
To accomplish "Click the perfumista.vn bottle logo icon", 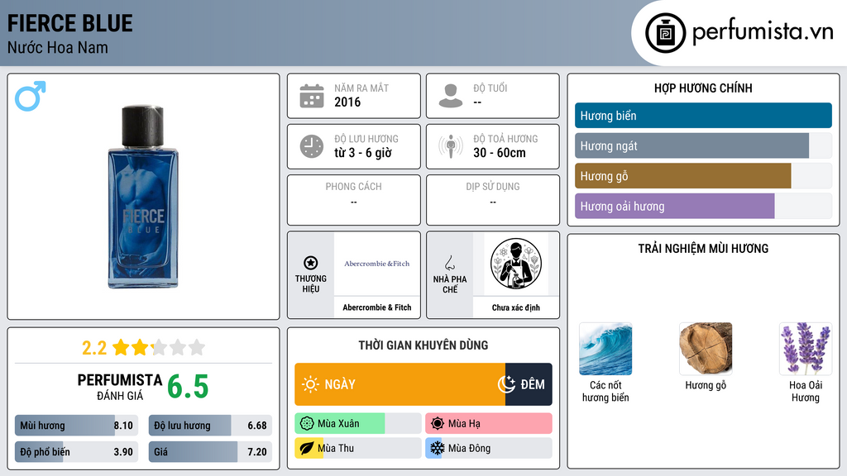I will pos(665,33).
